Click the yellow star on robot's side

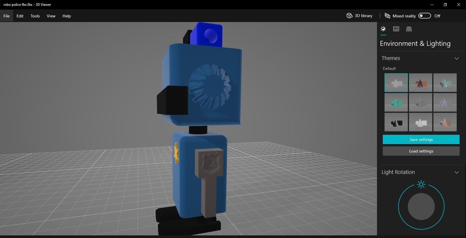(x=176, y=153)
